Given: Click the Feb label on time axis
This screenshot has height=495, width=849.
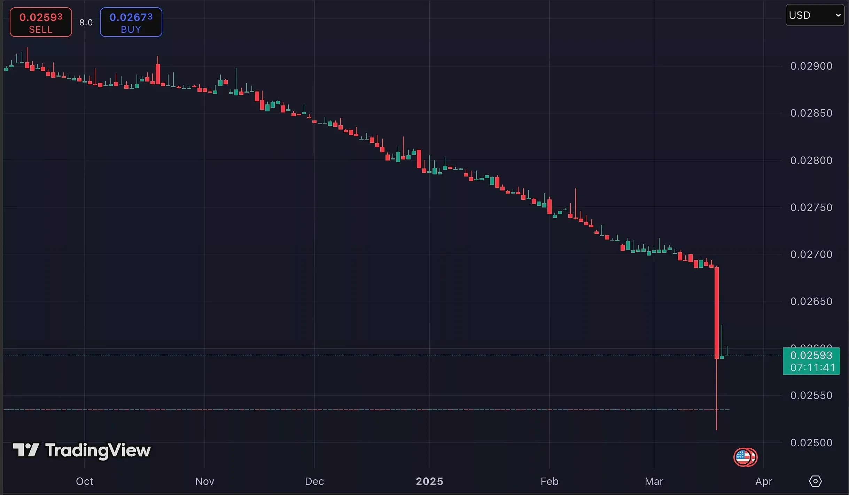Looking at the screenshot, I should point(550,481).
